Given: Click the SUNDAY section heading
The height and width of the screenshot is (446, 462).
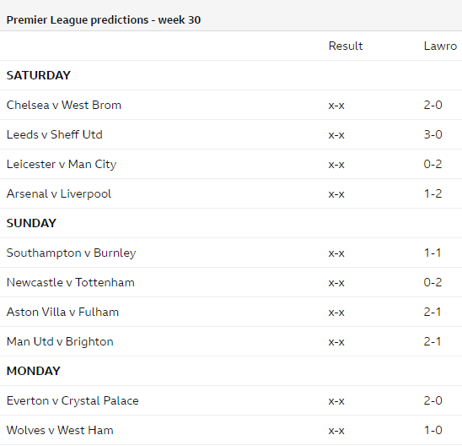Looking at the screenshot, I should 31,223.
